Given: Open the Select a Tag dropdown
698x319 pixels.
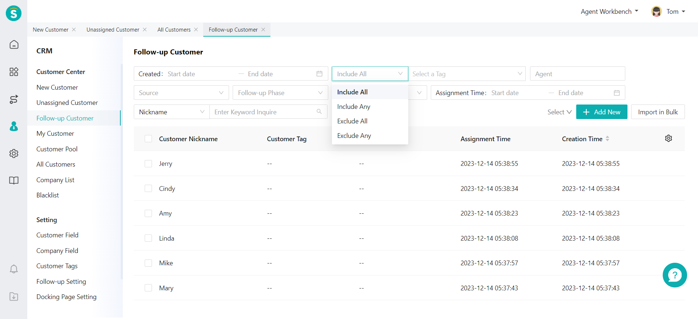Looking at the screenshot, I should [467, 74].
